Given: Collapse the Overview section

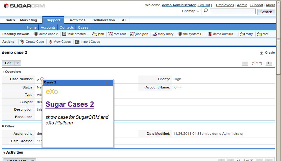Looking at the screenshot, I should point(3,72).
